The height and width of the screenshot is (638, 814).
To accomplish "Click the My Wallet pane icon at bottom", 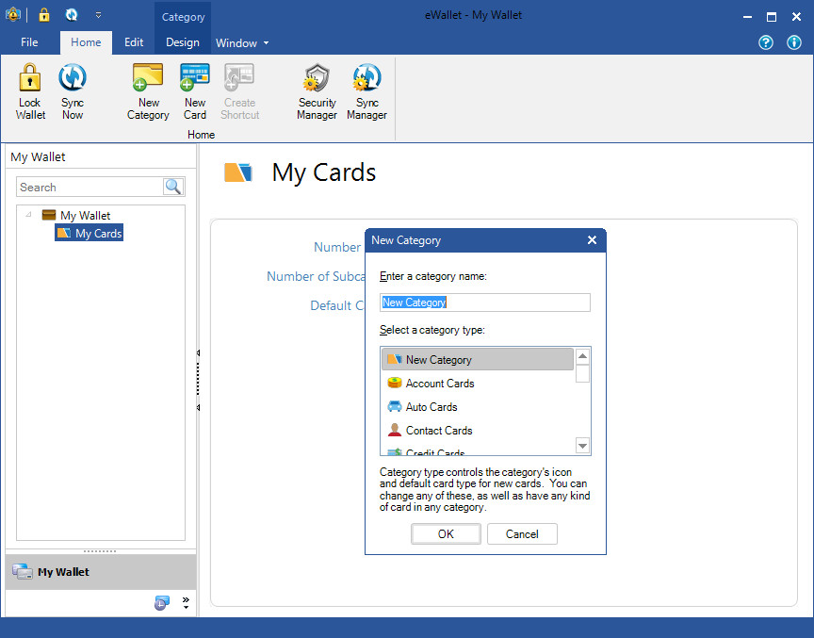I will point(23,571).
